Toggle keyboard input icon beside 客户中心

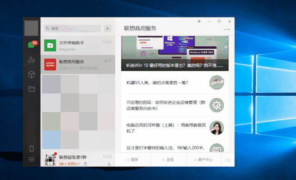pos(228,160)
